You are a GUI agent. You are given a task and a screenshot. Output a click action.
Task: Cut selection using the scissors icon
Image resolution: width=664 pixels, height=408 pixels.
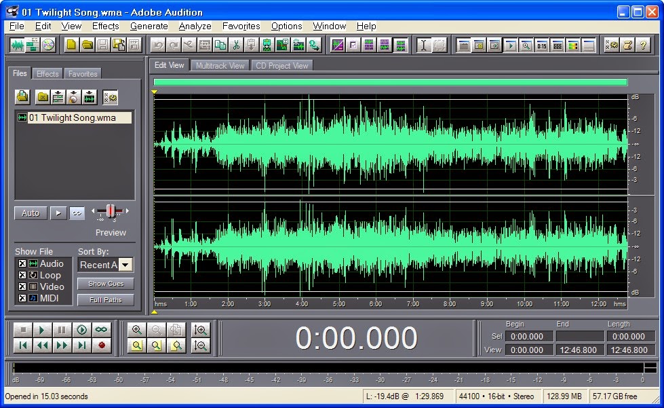236,45
